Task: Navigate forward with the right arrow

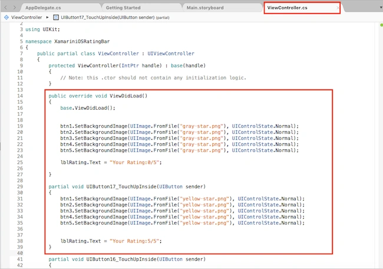Action: [15, 8]
